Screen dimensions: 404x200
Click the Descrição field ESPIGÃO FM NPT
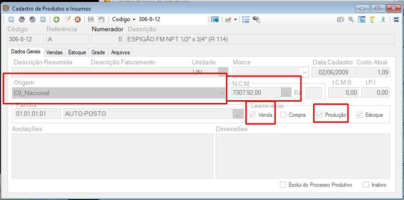point(261,39)
